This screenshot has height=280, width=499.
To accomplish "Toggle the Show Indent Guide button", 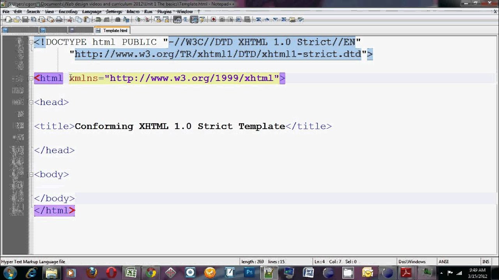I will (x=193, y=19).
